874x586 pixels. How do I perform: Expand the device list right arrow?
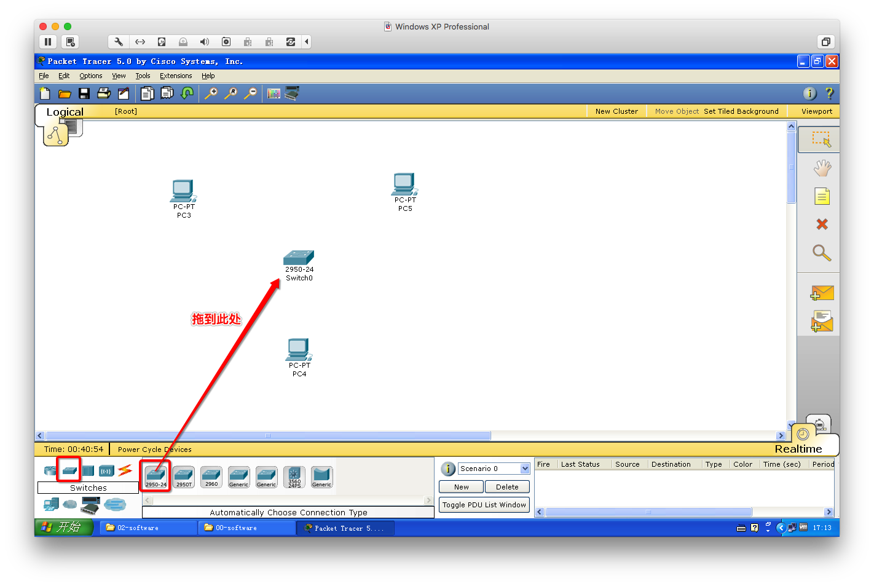pyautogui.click(x=429, y=501)
